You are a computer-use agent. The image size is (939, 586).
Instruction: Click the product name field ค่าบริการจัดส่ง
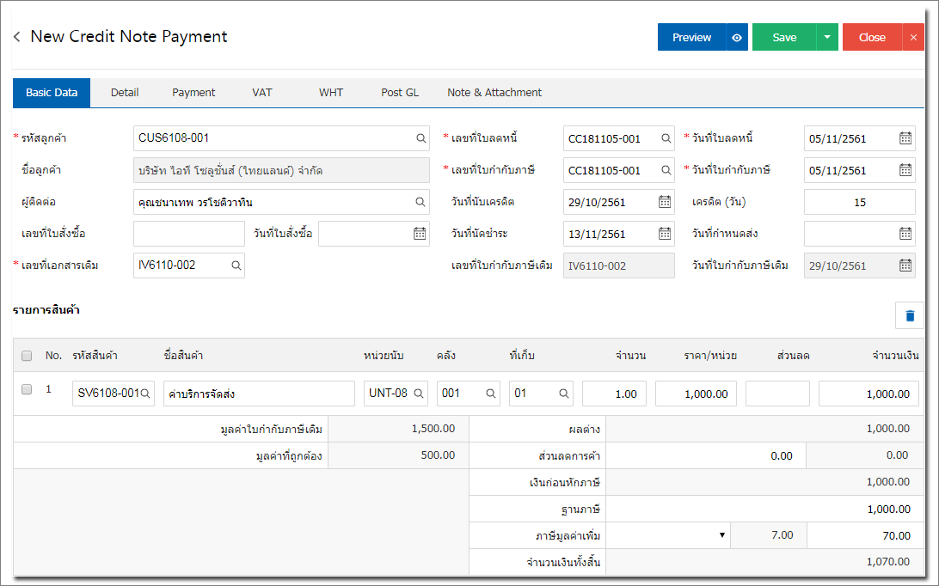pyautogui.click(x=259, y=394)
